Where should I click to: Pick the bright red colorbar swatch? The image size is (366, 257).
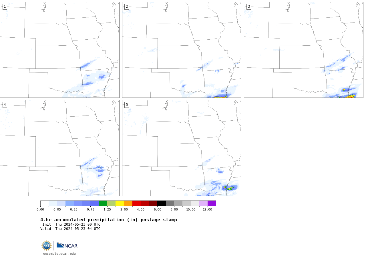coord(136,203)
